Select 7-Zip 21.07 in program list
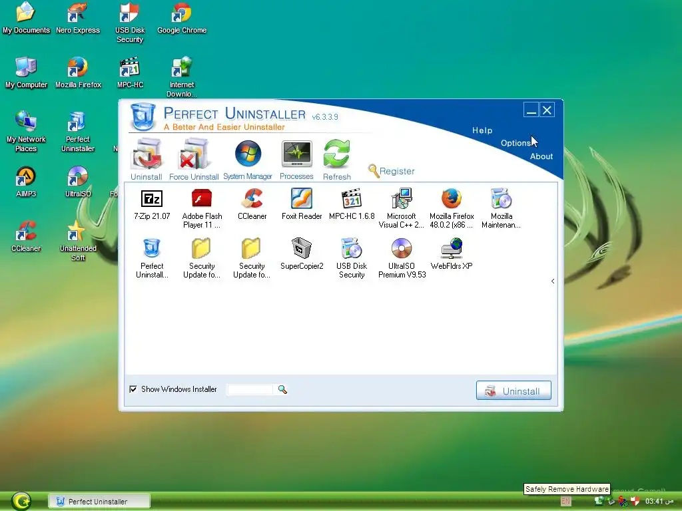Screen dimensions: 682x511 (152, 204)
